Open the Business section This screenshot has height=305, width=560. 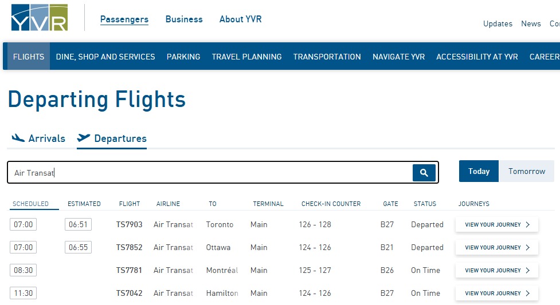point(184,19)
